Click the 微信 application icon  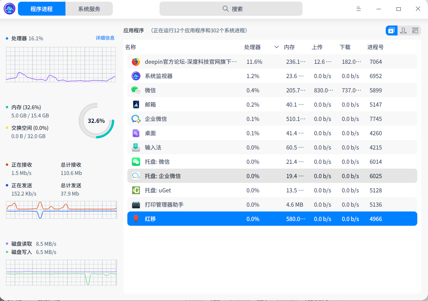coord(136,90)
